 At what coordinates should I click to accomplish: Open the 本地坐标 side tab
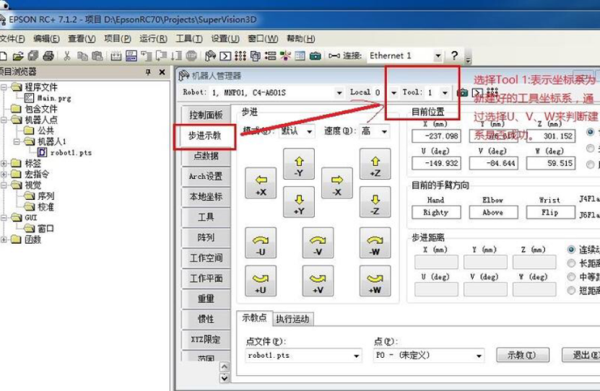click(206, 196)
